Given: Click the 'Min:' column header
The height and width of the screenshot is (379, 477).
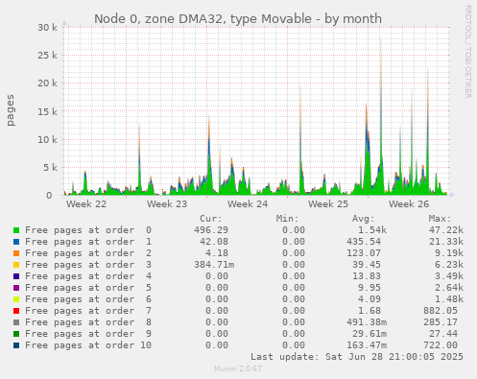Looking at the screenshot, I should [x=287, y=219].
